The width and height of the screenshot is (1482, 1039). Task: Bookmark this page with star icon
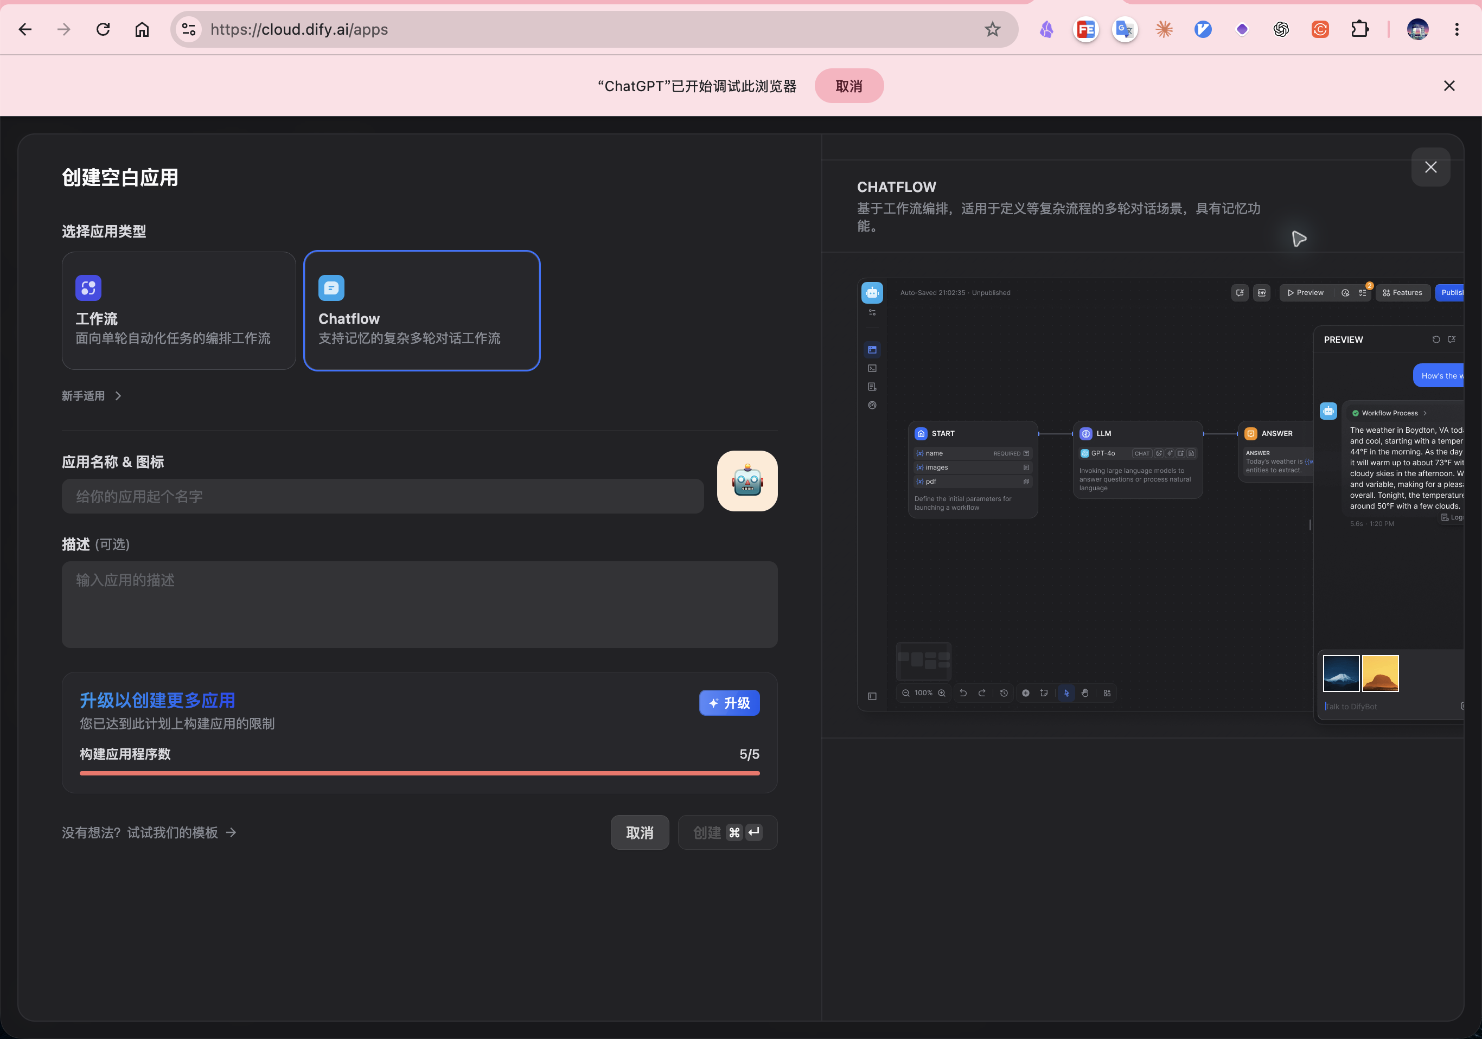(x=992, y=29)
